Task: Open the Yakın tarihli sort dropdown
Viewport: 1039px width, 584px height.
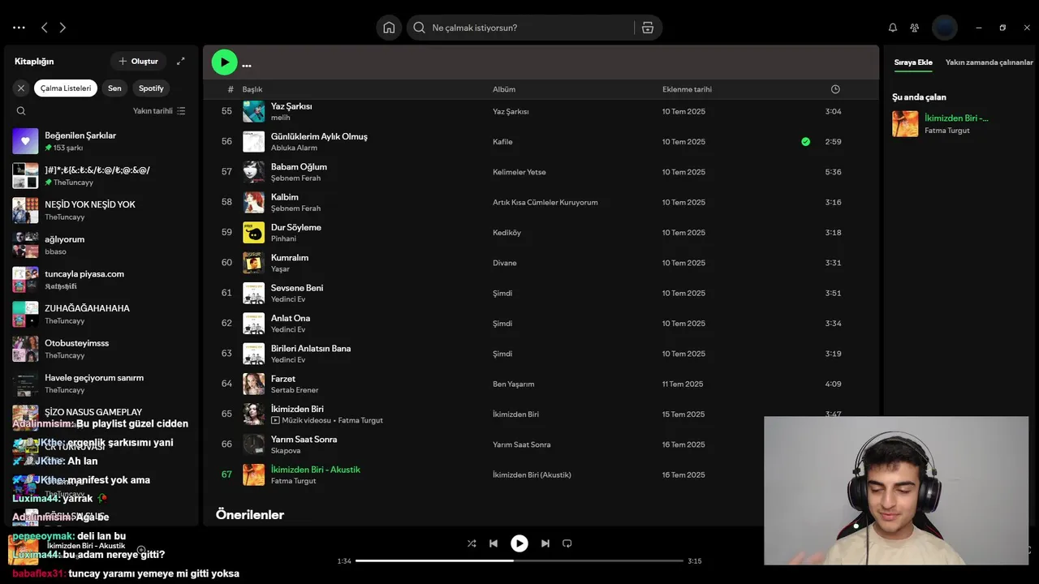Action: [159, 111]
